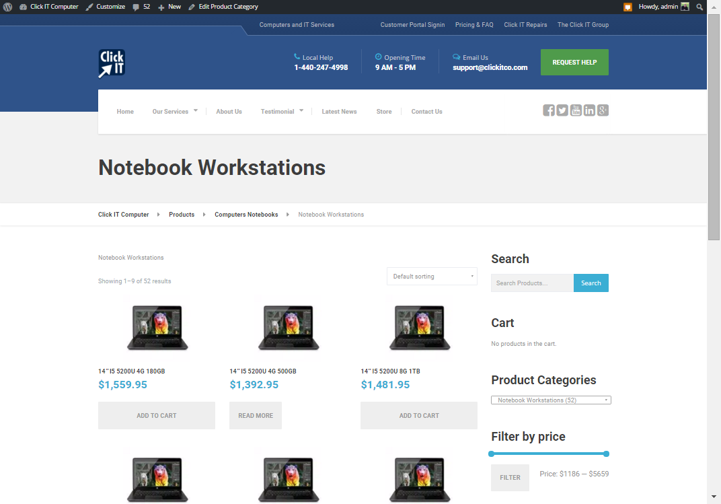Click the 14" I5 5200U 8G 1TB title
Screen dimensions: 721x504
(390, 371)
